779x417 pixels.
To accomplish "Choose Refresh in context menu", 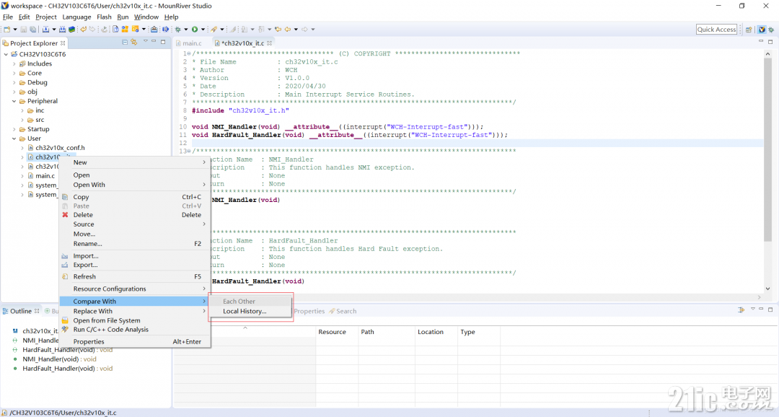I will point(135,276).
